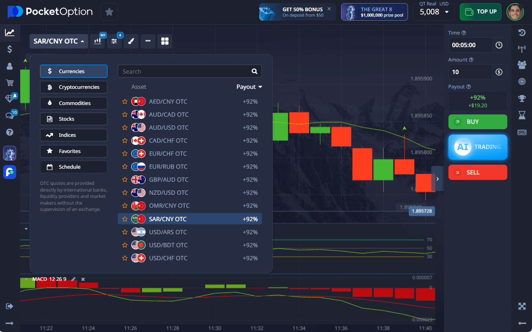Viewport: 532px width, 332px height.
Task: Sort assets by Payout dropdown
Action: (249, 87)
